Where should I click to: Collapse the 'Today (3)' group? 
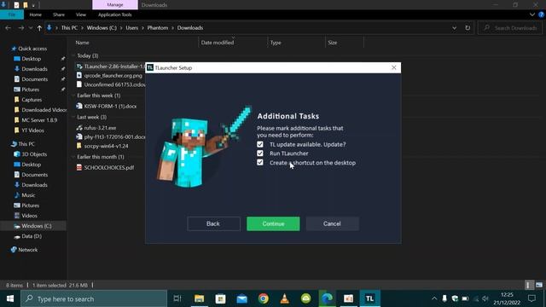(73, 55)
